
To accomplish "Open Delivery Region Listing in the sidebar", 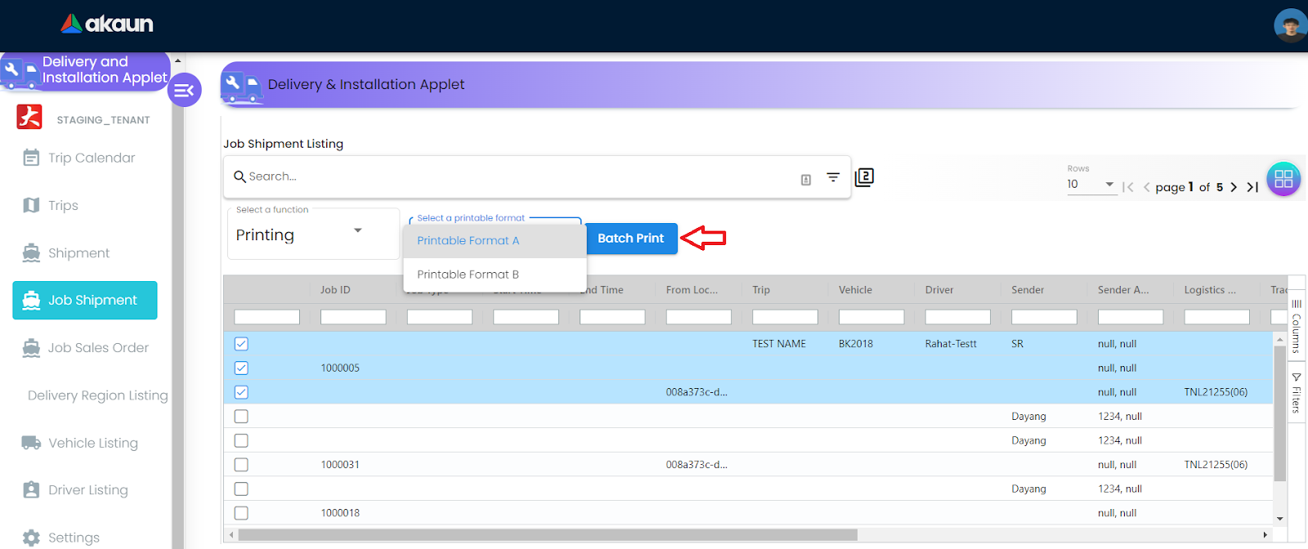I will [97, 395].
